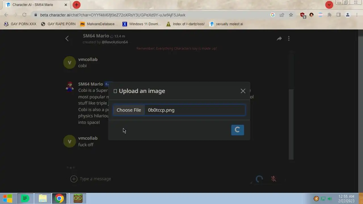Open File Explorer from the taskbar
This screenshot has height=204, width=363.
(x=43, y=198)
